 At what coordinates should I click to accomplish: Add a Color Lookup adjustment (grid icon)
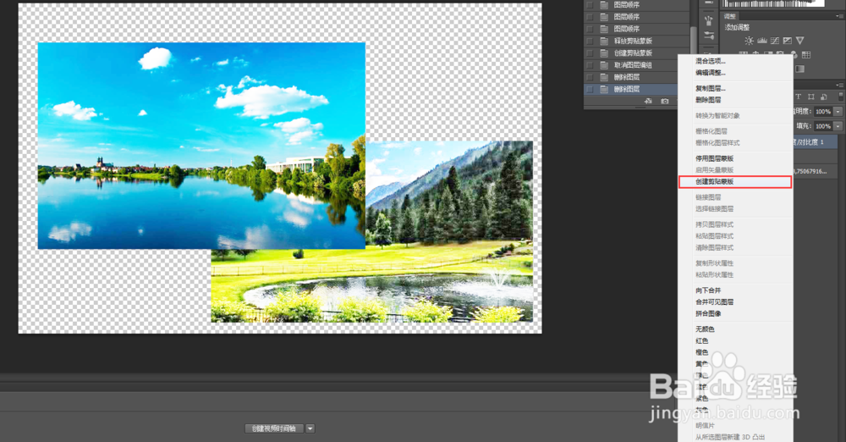coord(806,54)
